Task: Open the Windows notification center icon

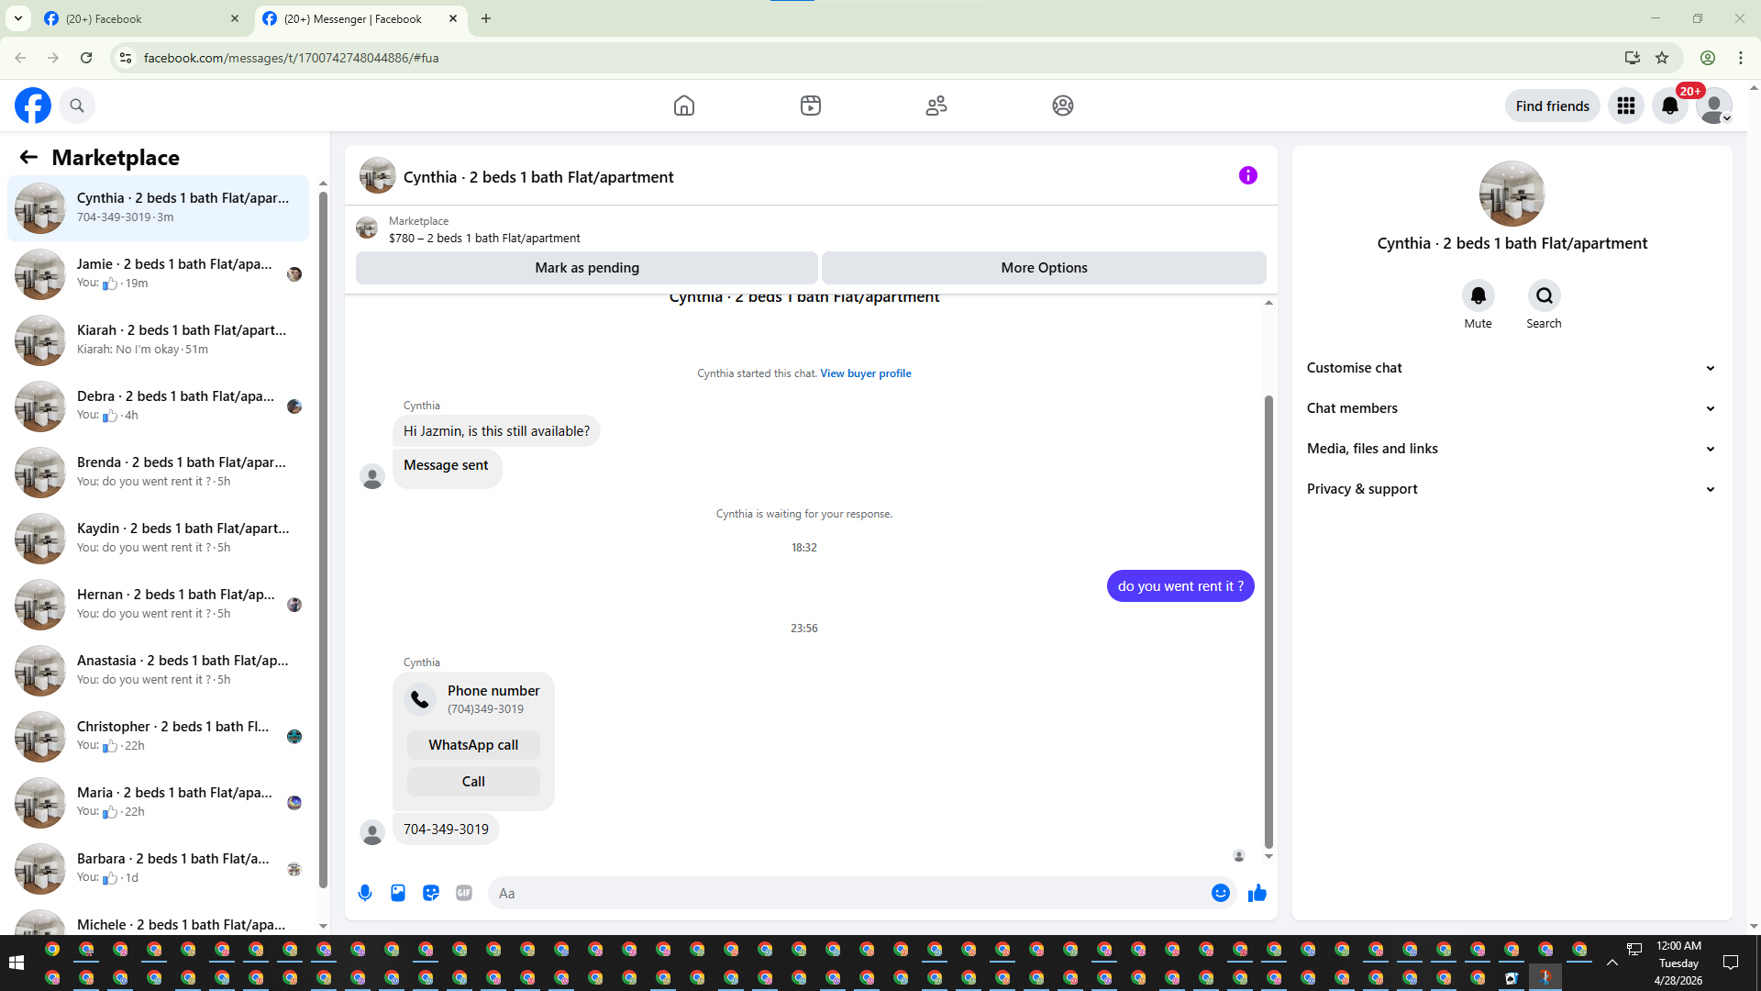Action: [x=1731, y=962]
